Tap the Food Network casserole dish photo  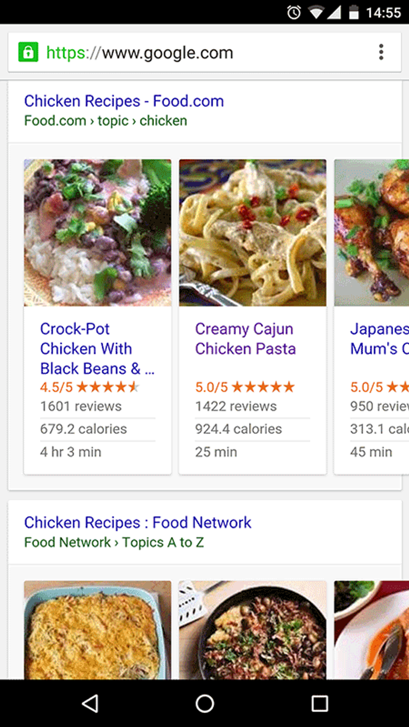[98, 629]
